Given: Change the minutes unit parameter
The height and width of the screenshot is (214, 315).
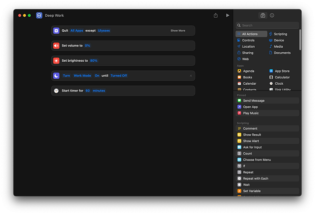Looking at the screenshot, I should [99, 91].
